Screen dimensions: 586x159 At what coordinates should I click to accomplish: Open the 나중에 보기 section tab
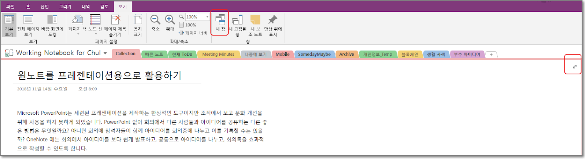click(x=256, y=54)
